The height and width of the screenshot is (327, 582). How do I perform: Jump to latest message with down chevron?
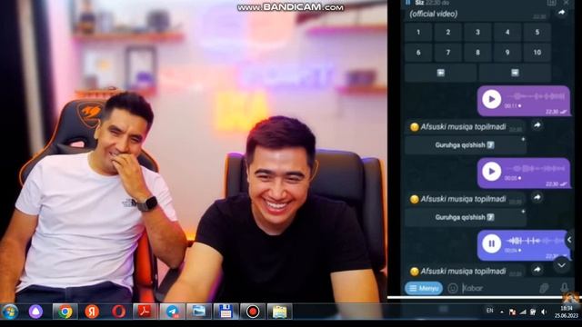562,265
